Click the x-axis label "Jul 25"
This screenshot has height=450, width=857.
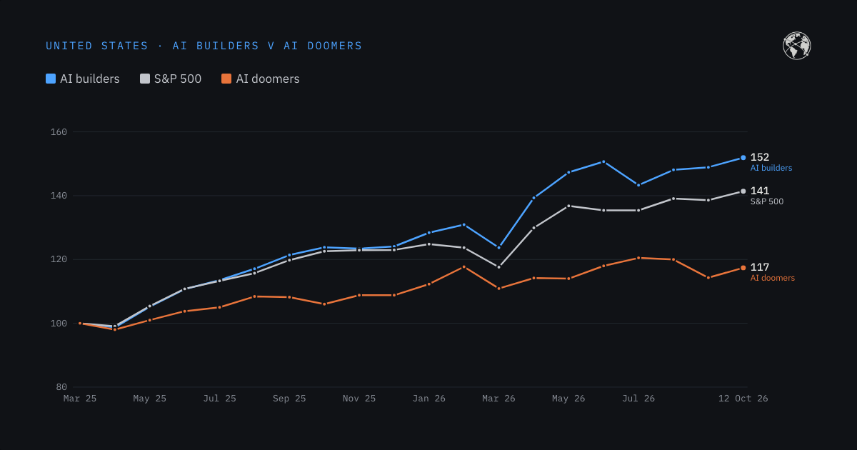(219, 399)
